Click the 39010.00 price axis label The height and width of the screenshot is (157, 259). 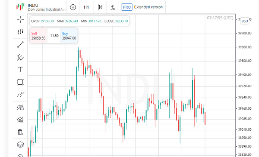coord(245,129)
